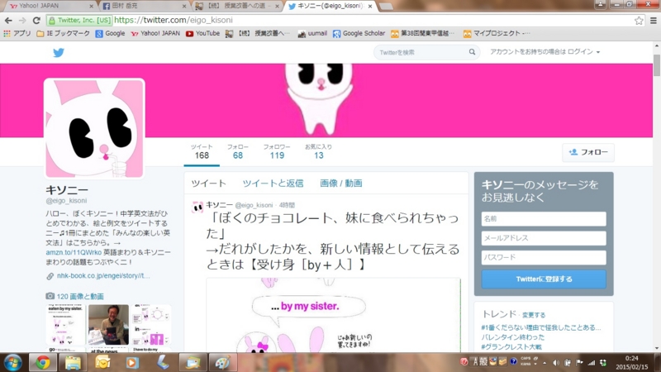The image size is (661, 372).
Task: View お気に入り count 13
Action: coord(318,151)
